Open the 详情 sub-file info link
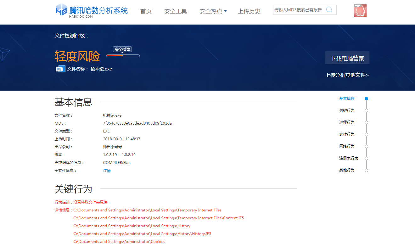This screenshot has height=247, width=415. [107, 171]
